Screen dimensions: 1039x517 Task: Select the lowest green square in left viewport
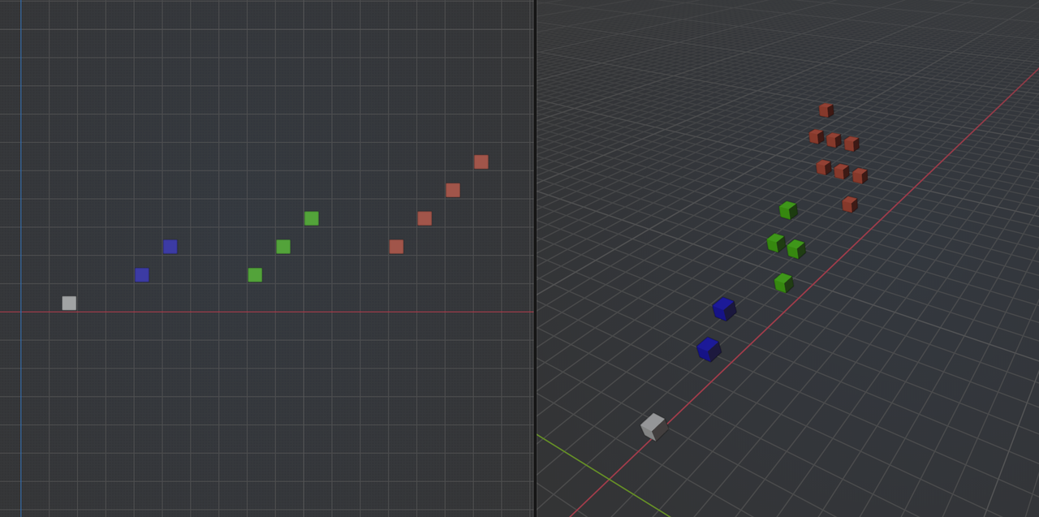click(x=255, y=274)
